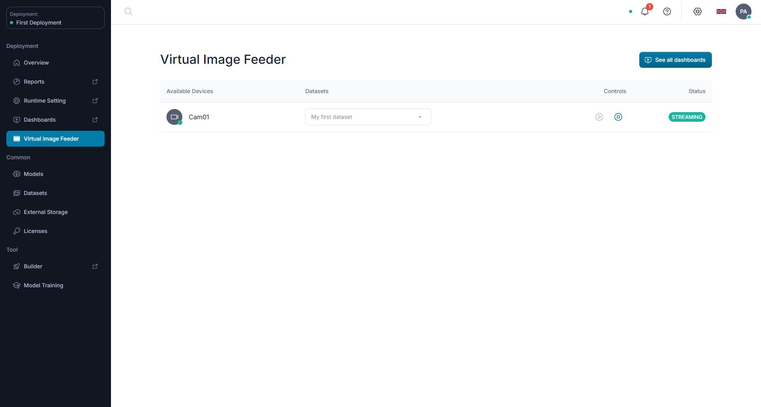Start streaming with the play control

599,117
